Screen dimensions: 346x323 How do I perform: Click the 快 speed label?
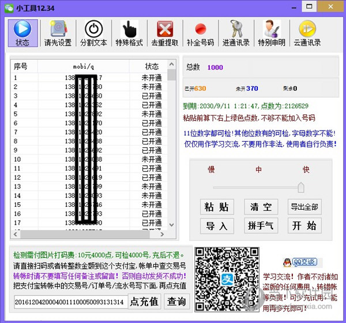pos(306,169)
